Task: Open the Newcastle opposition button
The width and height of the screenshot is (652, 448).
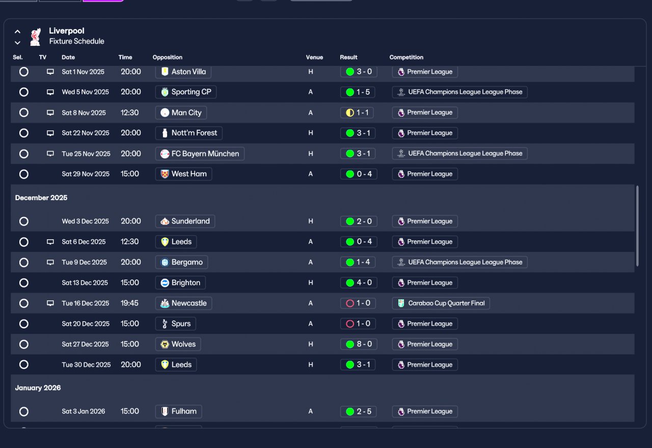Action: pos(184,303)
